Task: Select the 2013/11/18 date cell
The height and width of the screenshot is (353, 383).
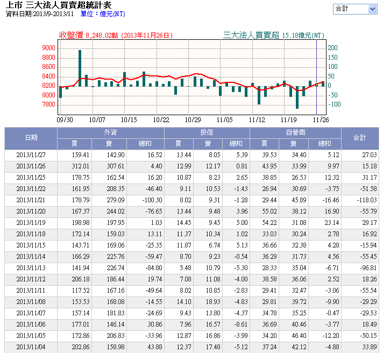Action: coord(31,234)
